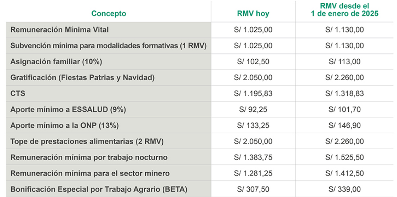Screen dimensions: 397x197
Task: Click the Aporte mínimo a la ONP (13%) label
Action: click(66, 125)
